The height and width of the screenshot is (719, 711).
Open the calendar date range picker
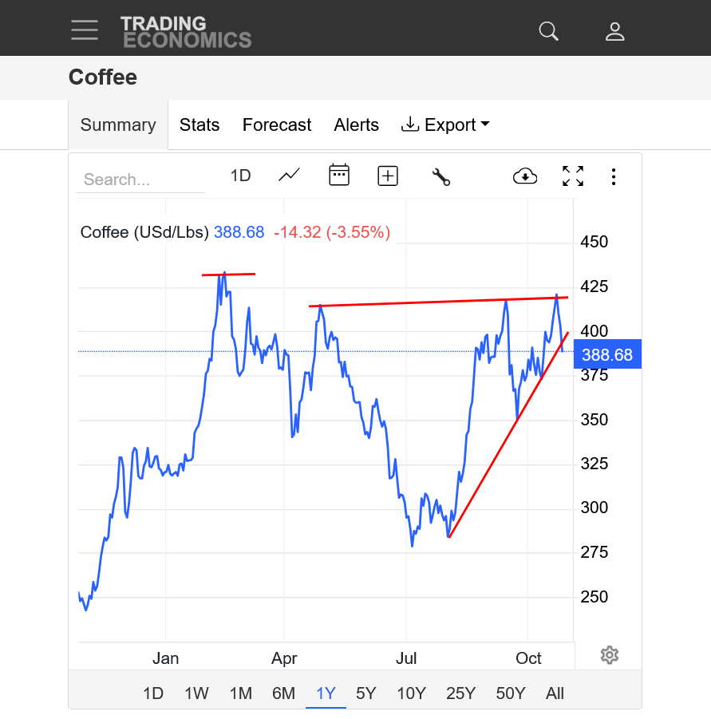coord(339,176)
